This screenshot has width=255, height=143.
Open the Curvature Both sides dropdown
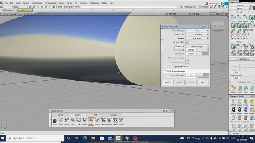tap(197, 38)
